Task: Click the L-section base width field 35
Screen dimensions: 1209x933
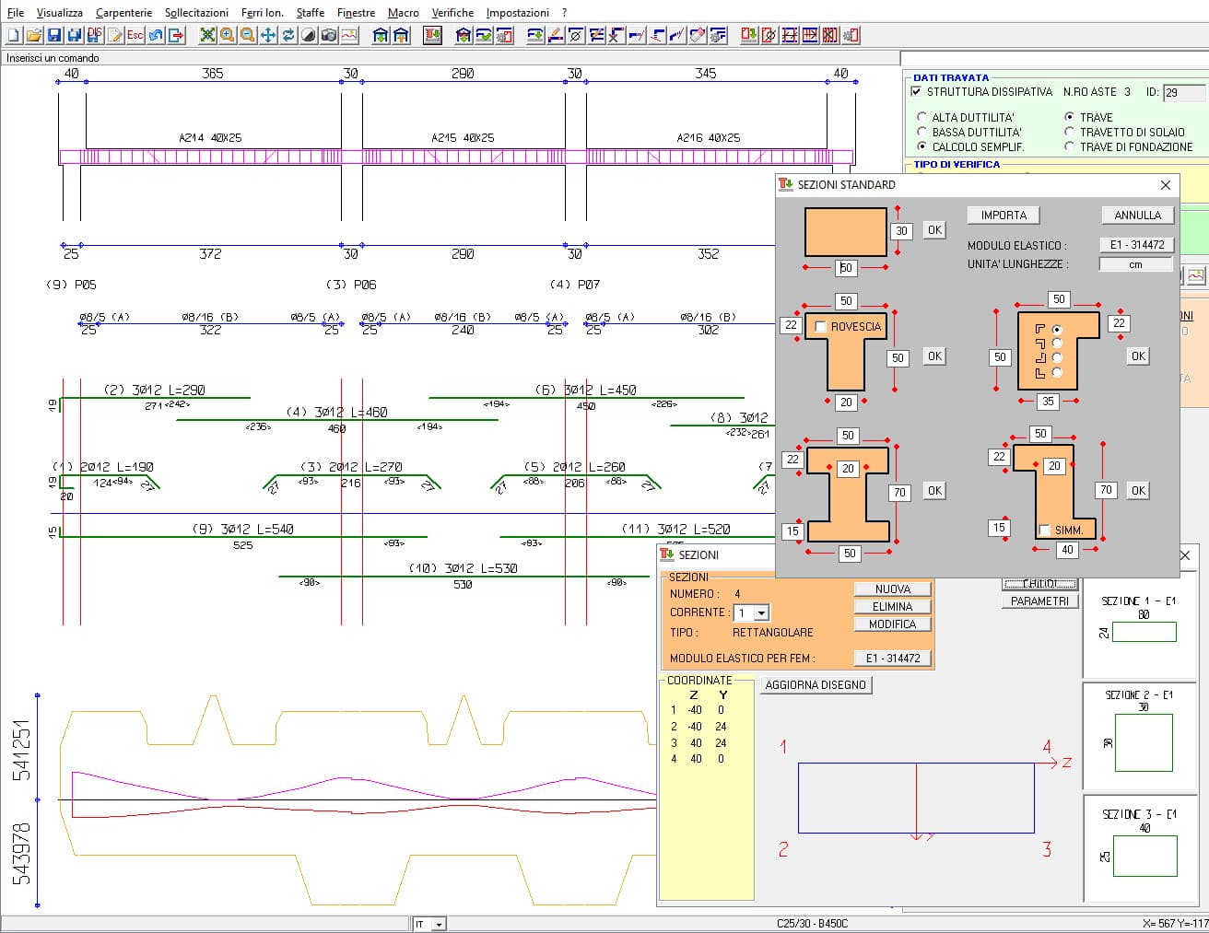Action: click(1048, 402)
